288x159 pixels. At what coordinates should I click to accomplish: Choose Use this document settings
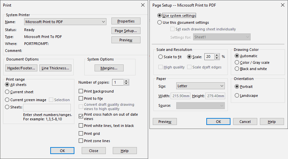point(159,22)
